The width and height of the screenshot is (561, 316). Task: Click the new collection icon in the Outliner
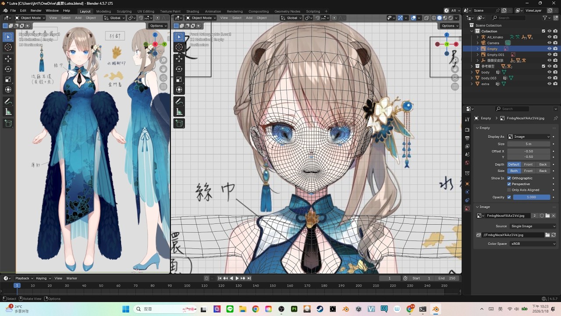555,18
